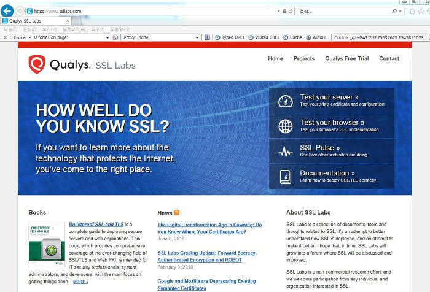The width and height of the screenshot is (430, 292).
Task: Open 'Test your server »' link
Action: (329, 98)
